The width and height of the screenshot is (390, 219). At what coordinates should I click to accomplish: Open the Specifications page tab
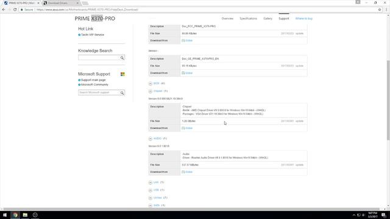pos(248,19)
